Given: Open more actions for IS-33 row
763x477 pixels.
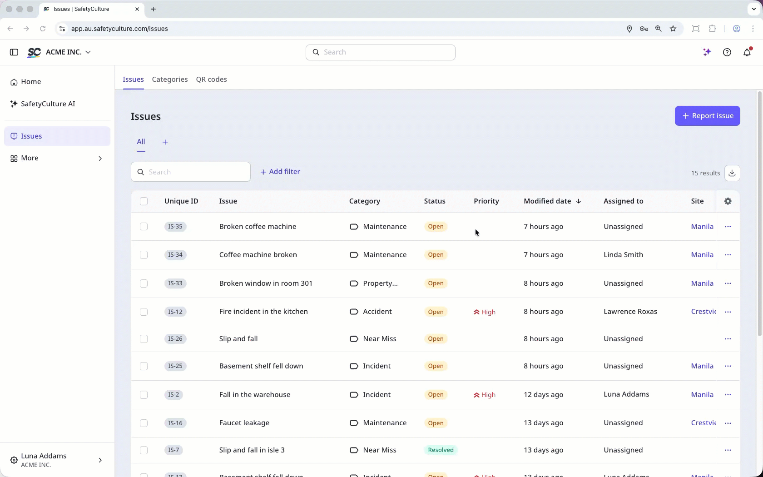Looking at the screenshot, I should (728, 283).
